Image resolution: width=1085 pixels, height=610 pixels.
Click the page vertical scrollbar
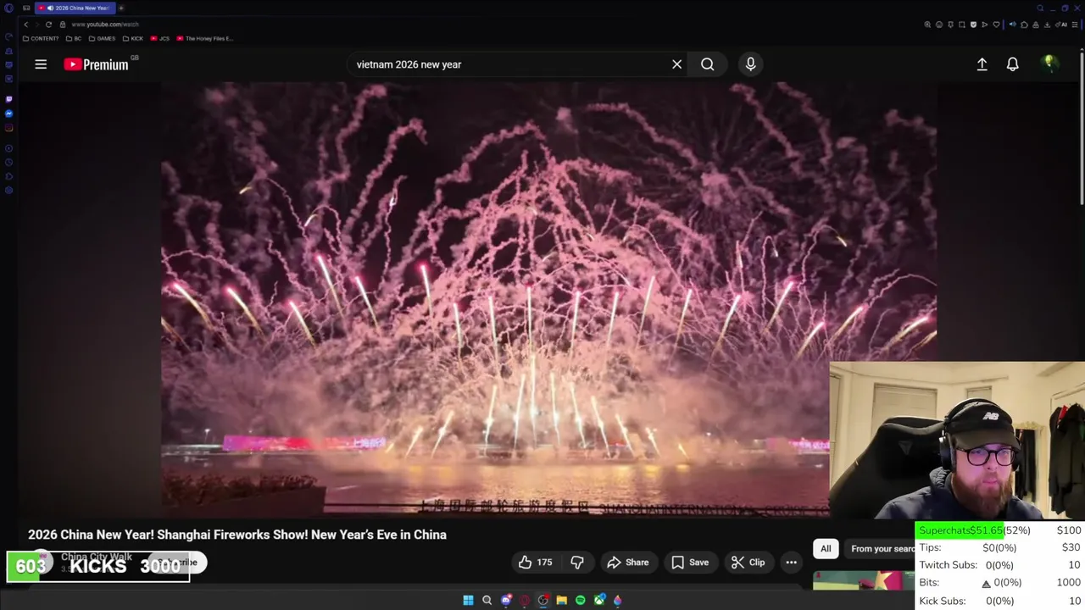[x=1082, y=127]
